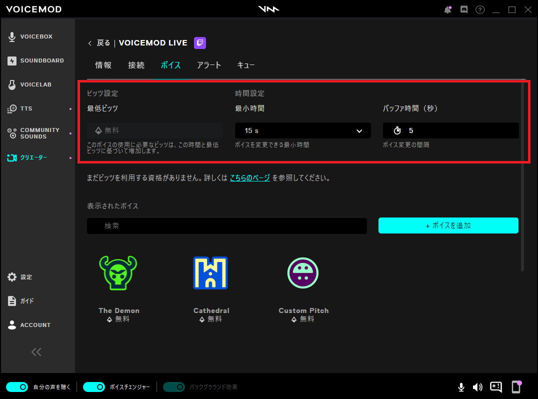
Task: Open the こちらのページ link
Action: 250,177
